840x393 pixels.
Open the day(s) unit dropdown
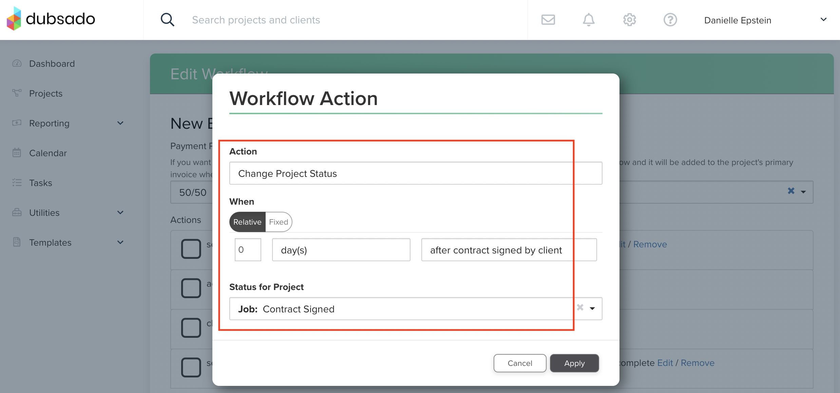[x=341, y=250]
